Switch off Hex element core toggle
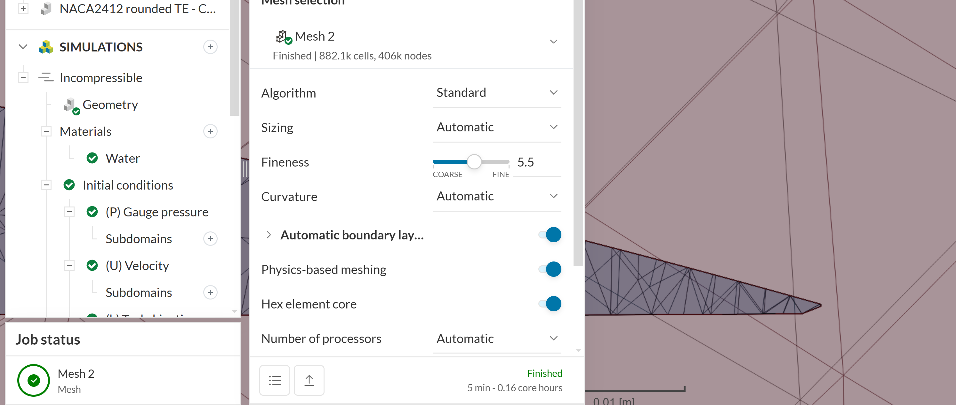The width and height of the screenshot is (956, 405). [550, 304]
